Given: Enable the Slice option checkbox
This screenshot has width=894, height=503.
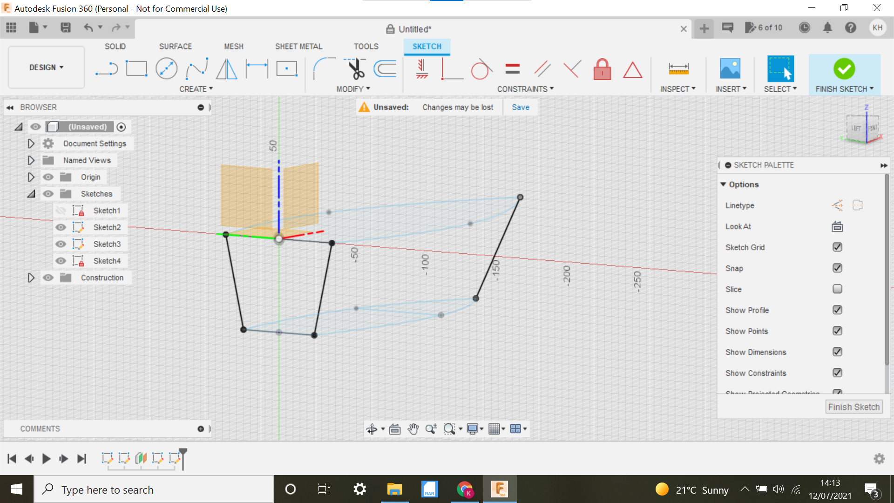Looking at the screenshot, I should [x=838, y=289].
